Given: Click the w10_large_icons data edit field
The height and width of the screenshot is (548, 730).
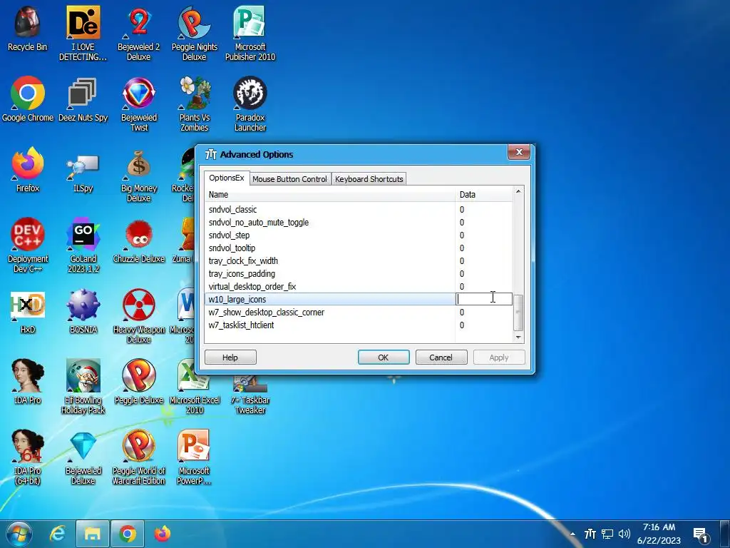Looking at the screenshot, I should (484, 299).
